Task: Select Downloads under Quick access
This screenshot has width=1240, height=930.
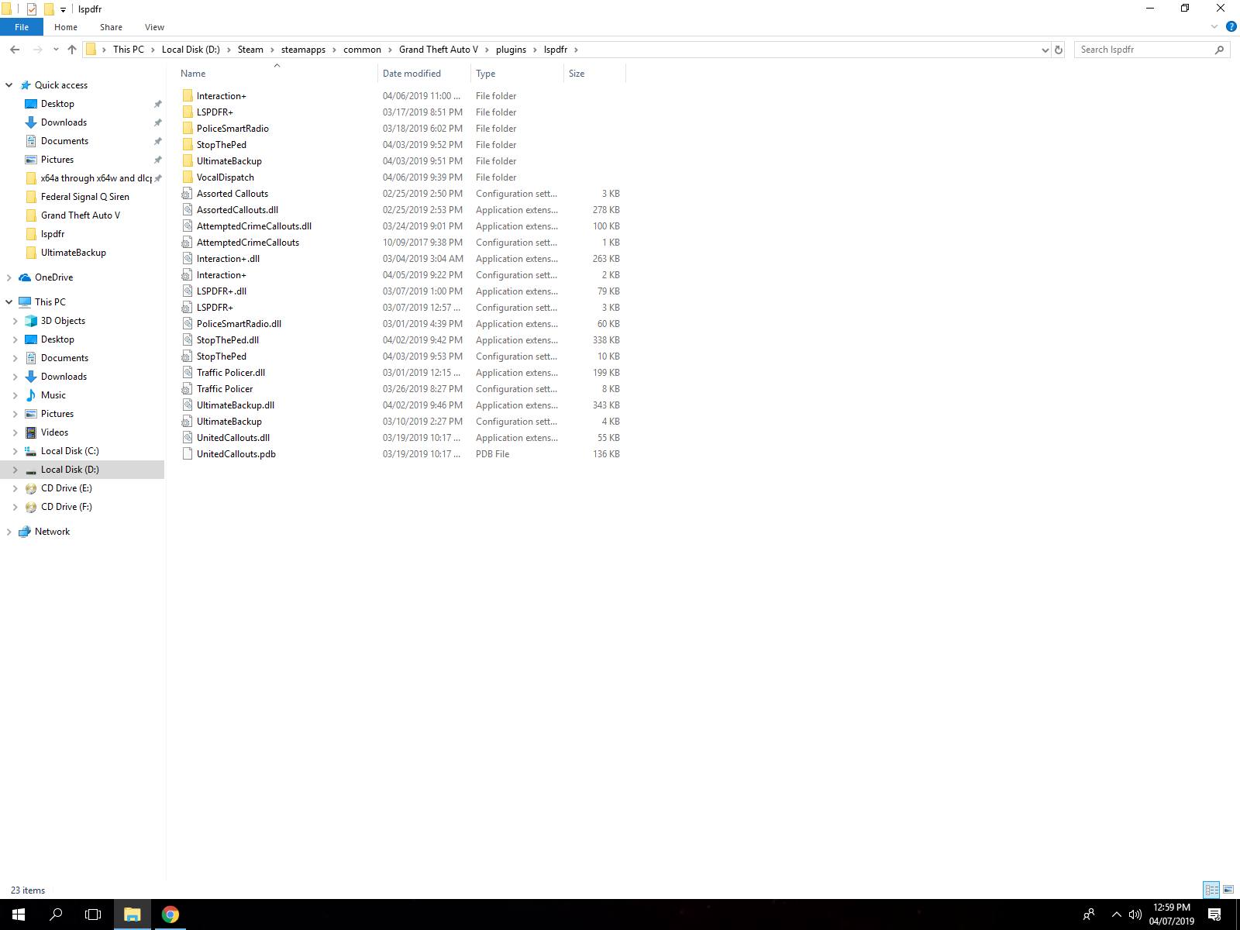Action: [x=64, y=122]
